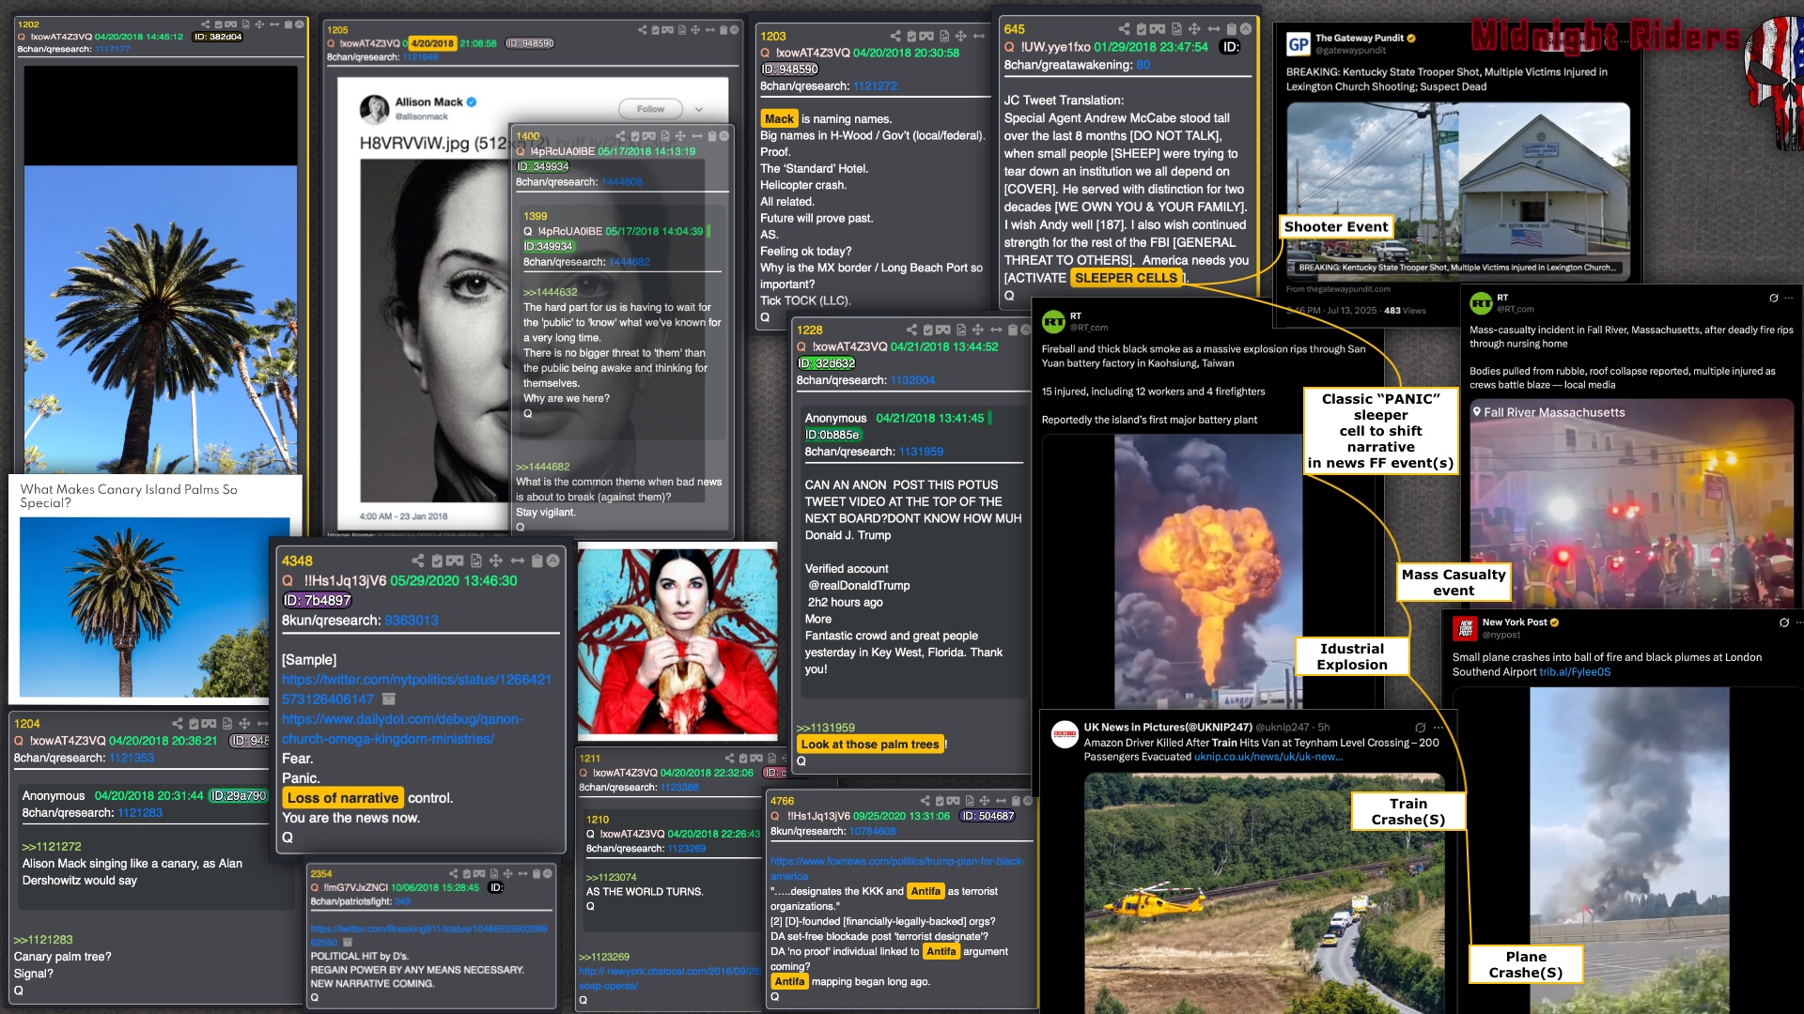Screen dimensions: 1804x1014
Task: Open the uknip.co.uk link in the UK News tweet
Action: point(1268,757)
